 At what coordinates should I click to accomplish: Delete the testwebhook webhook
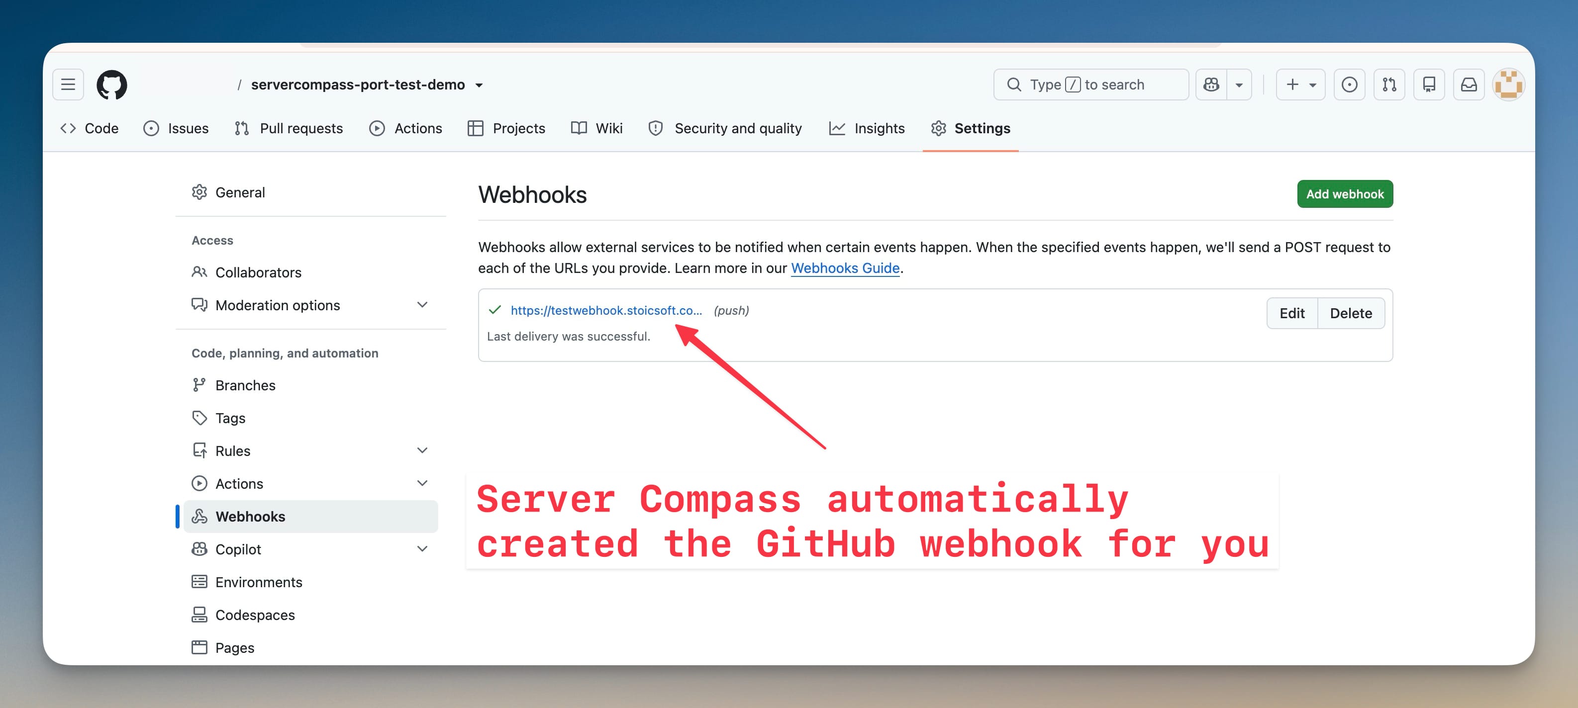[x=1351, y=313]
